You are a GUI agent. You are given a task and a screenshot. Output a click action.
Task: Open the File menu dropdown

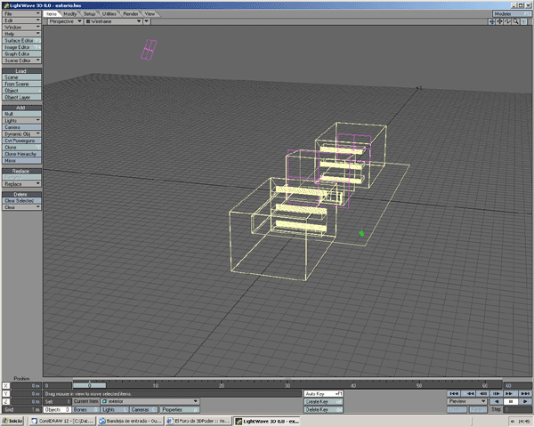coord(21,13)
